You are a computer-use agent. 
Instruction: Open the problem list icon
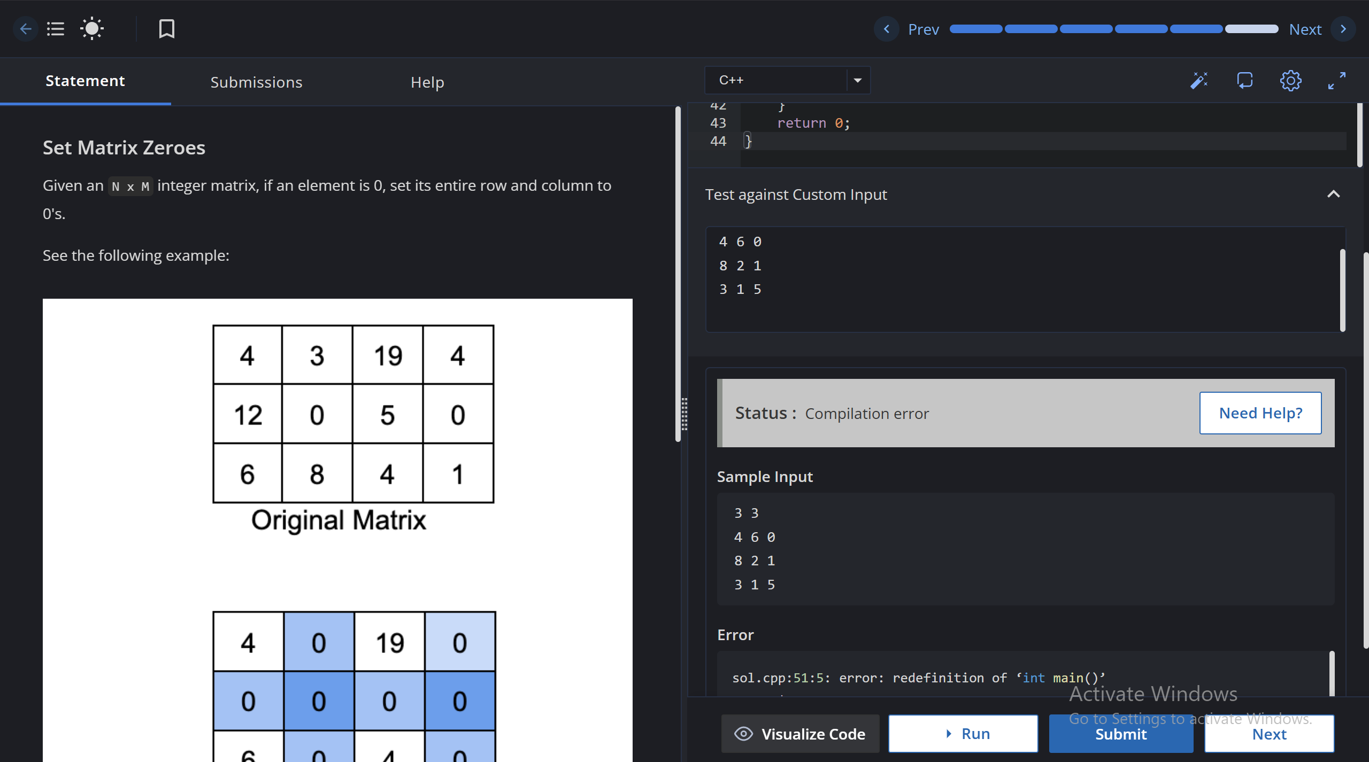point(56,29)
